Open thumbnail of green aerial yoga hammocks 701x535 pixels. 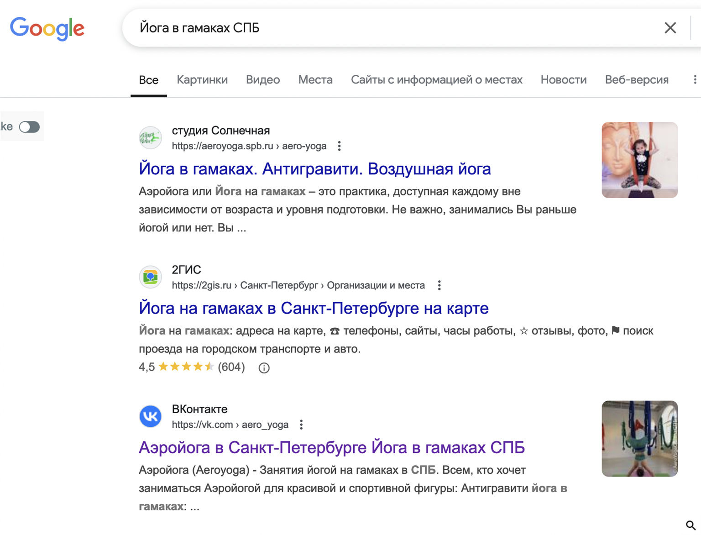point(639,439)
